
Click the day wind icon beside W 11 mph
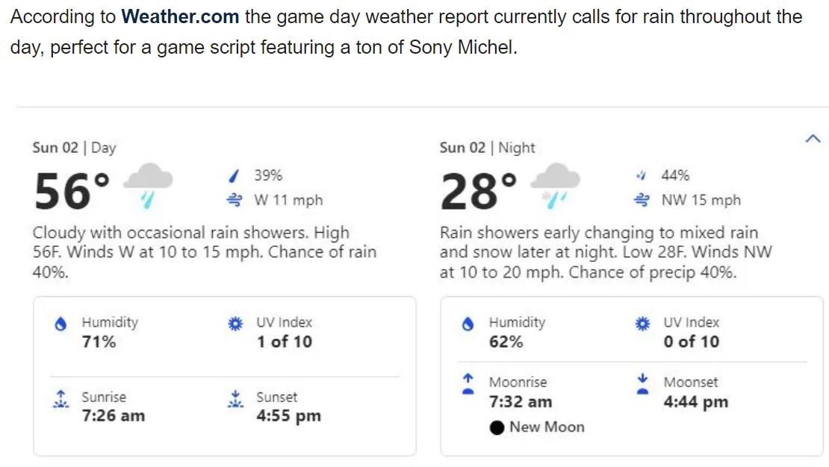click(235, 200)
